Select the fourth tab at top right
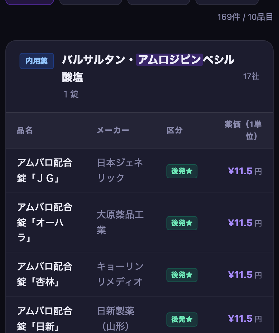Image resolution: width=279 pixels, height=333 pixels. pos(227,2)
